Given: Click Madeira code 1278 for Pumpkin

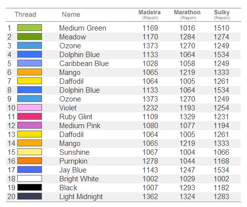Looking at the screenshot, I should pos(150,161).
